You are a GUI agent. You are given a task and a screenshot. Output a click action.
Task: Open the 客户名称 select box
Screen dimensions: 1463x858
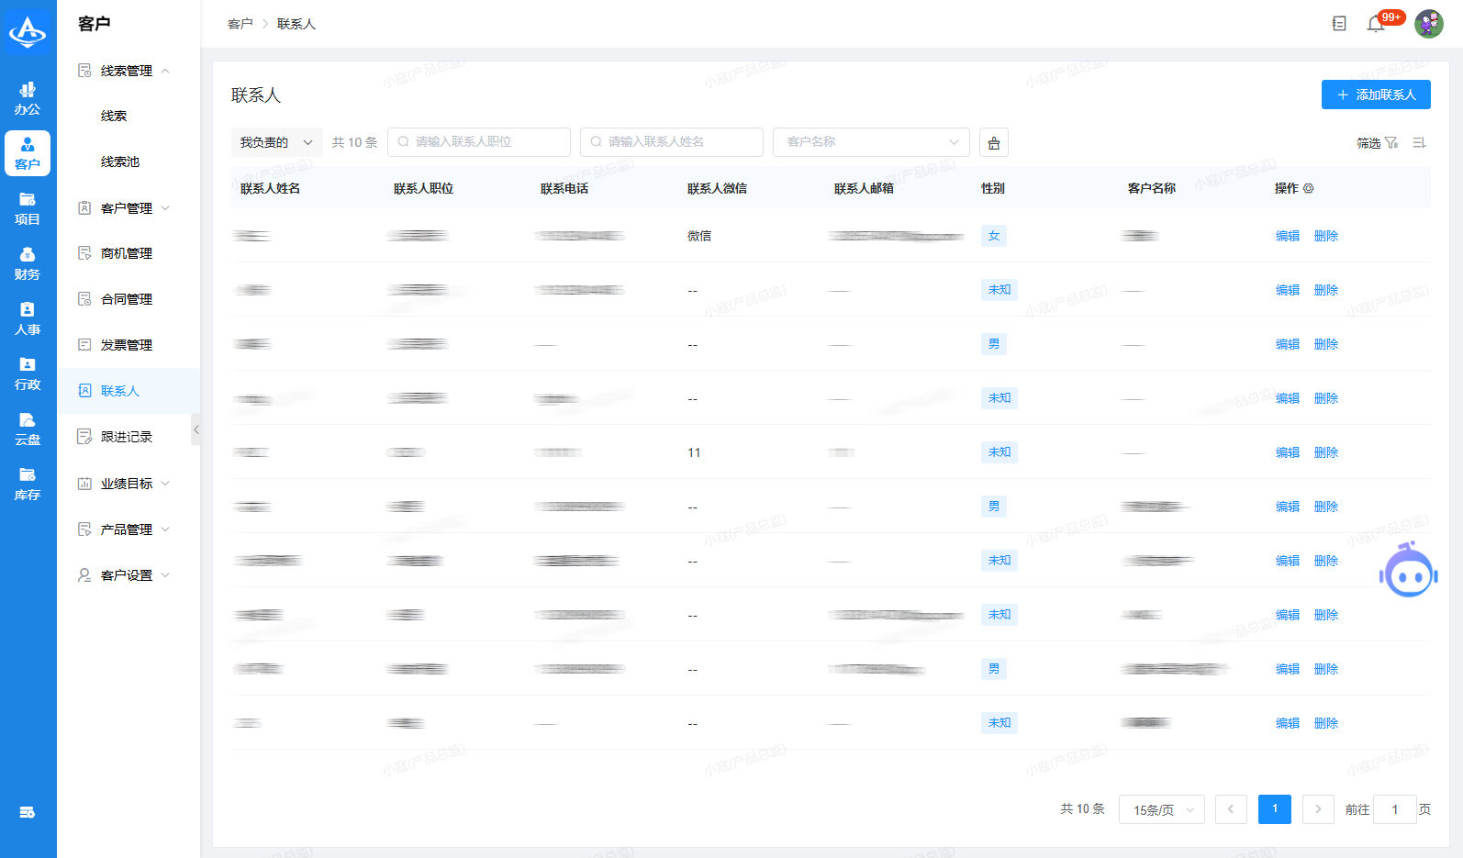click(x=871, y=142)
